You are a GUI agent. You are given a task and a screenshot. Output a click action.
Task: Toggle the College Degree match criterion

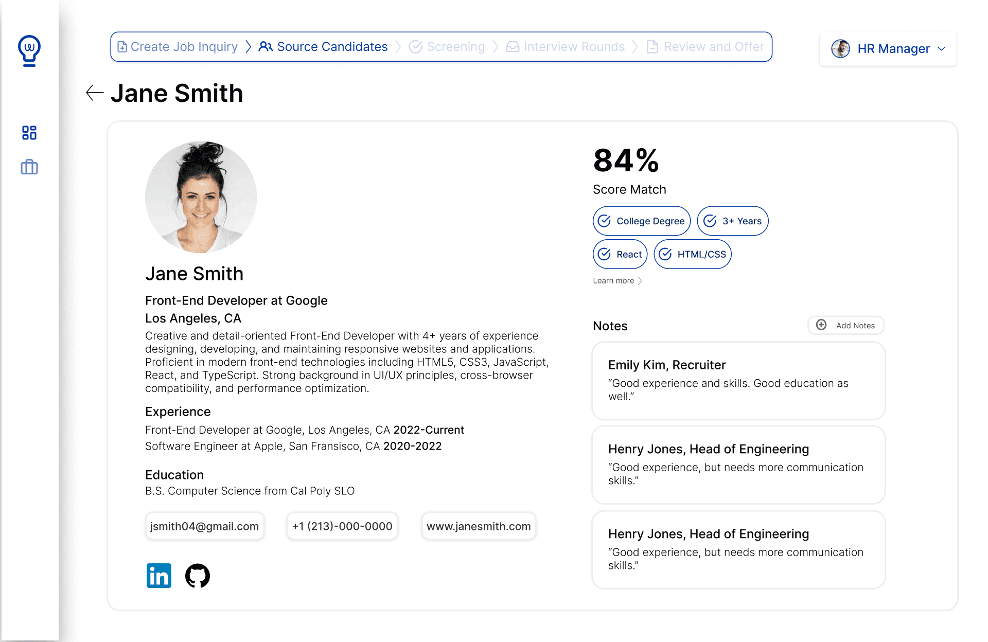[x=641, y=221]
